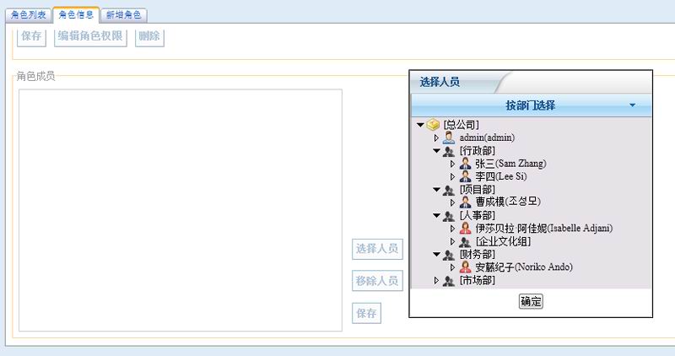Select the [人事部] tree label
675x356 pixels.
point(477,215)
